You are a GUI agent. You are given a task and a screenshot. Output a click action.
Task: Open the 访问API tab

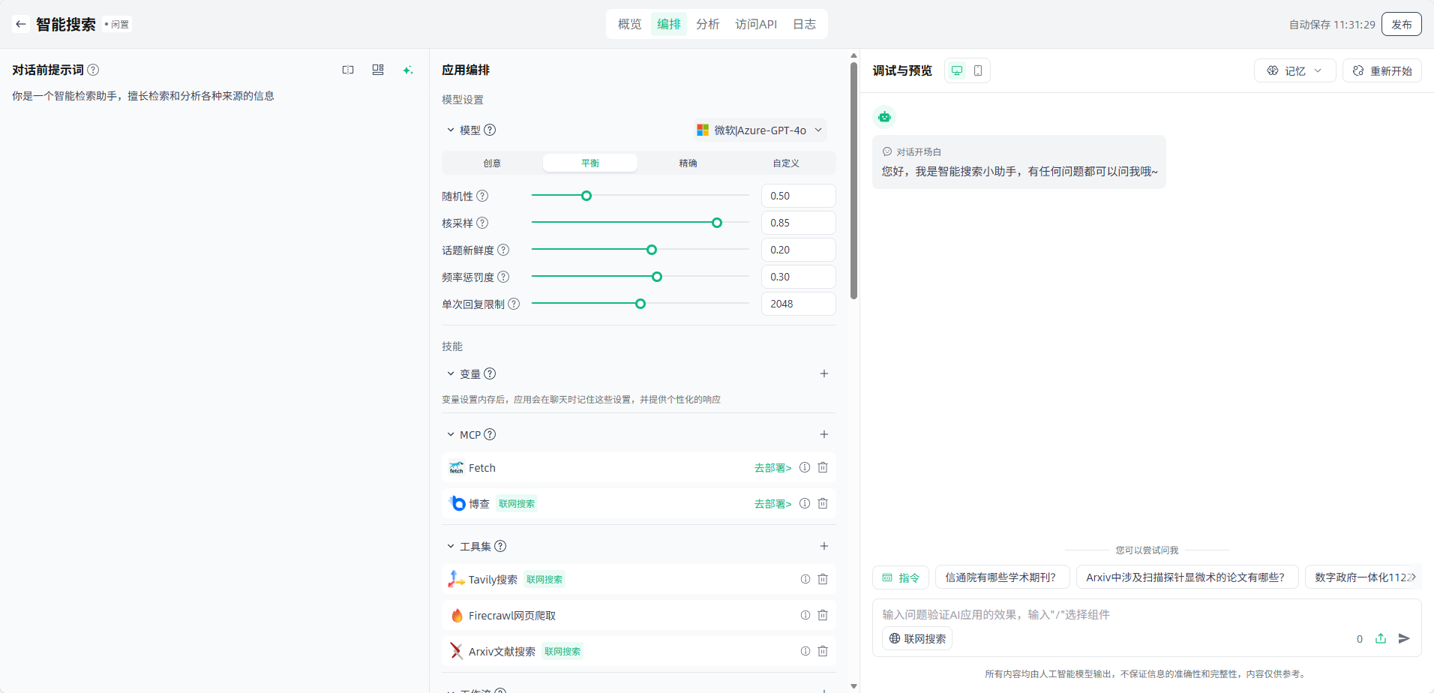[x=755, y=24]
